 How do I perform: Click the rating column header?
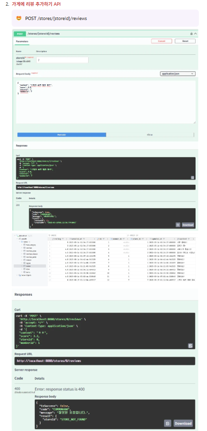pyautogui.click(x=59, y=239)
